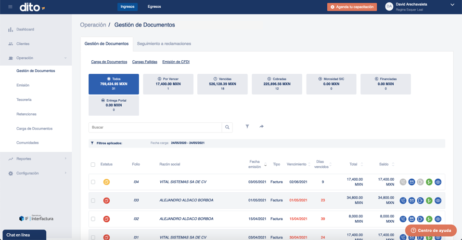Select the checkbox for folio I34 row
This screenshot has height=240, width=462.
[x=93, y=182]
